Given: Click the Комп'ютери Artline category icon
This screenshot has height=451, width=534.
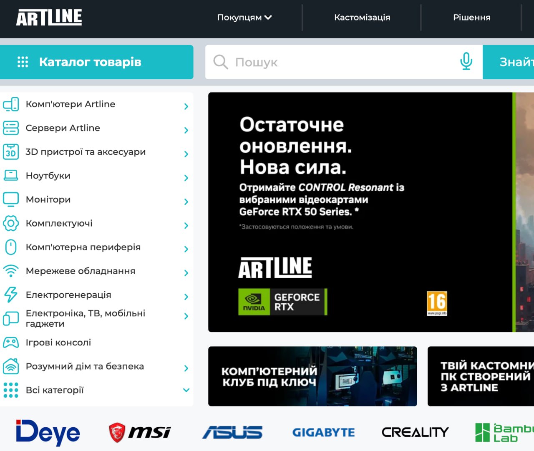Looking at the screenshot, I should click(x=11, y=104).
